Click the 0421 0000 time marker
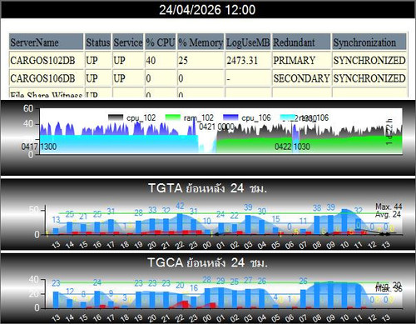This screenshot has height=324, width=416. click(x=216, y=127)
